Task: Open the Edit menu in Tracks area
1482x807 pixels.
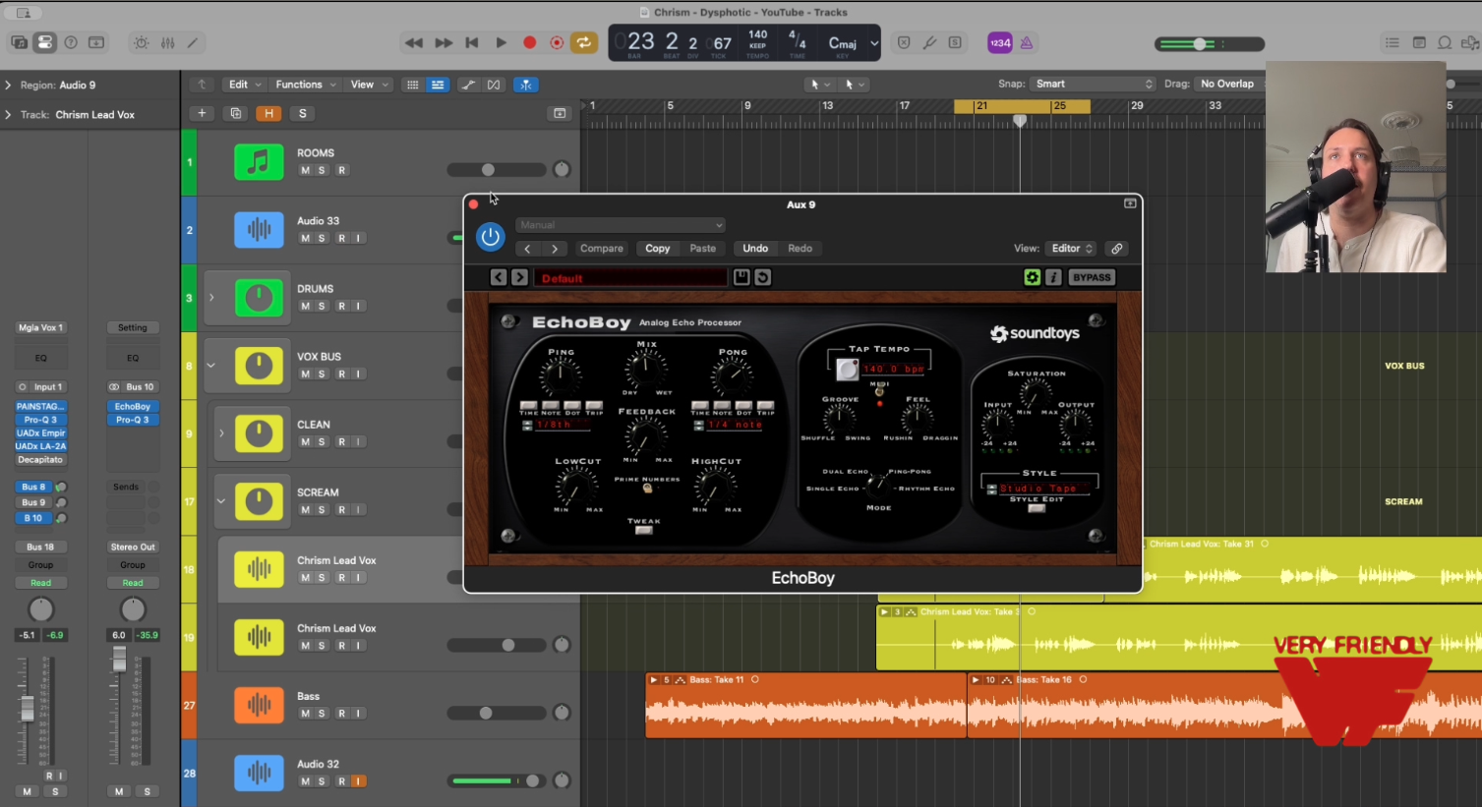Action: [245, 85]
